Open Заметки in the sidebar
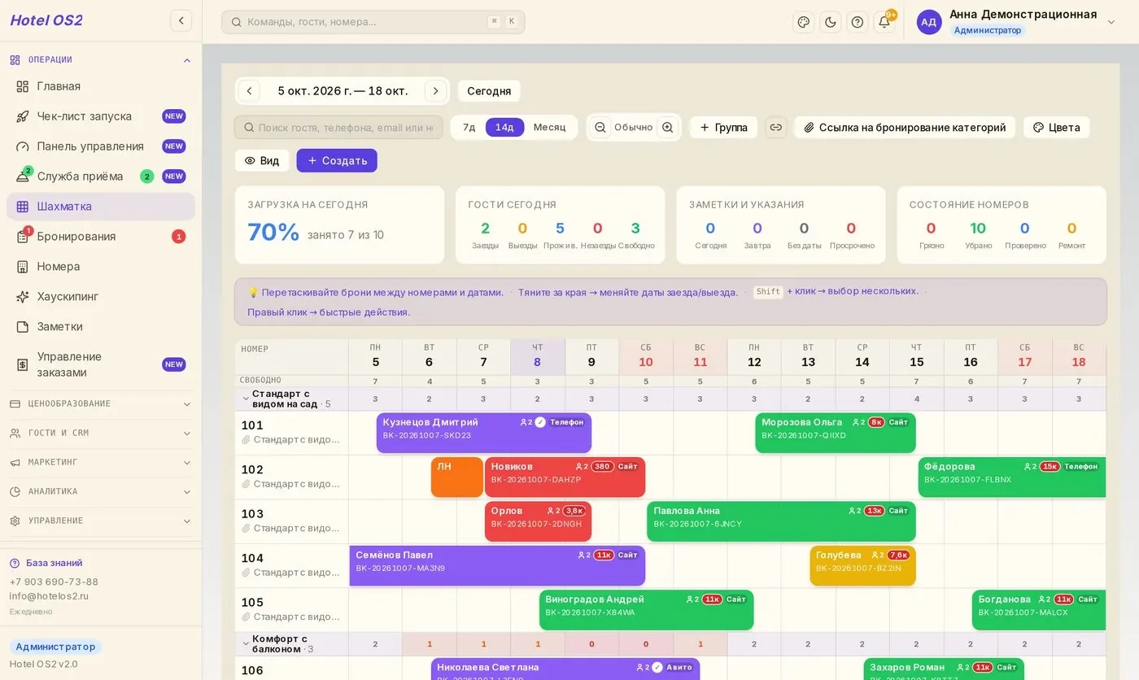The height and width of the screenshot is (680, 1139). coord(101,327)
